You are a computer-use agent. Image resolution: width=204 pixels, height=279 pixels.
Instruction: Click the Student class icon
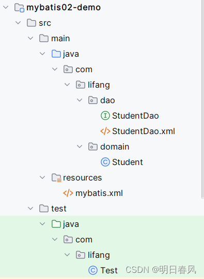coord(105,162)
